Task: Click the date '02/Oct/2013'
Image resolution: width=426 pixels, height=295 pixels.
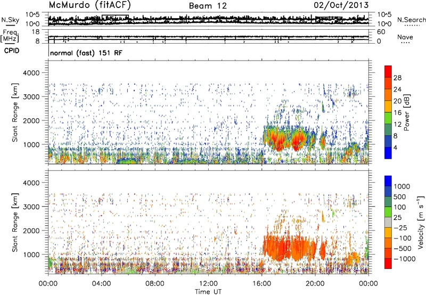Action: pyautogui.click(x=341, y=5)
